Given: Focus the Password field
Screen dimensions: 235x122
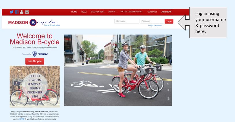Looking at the screenshot, I should coord(152,21).
